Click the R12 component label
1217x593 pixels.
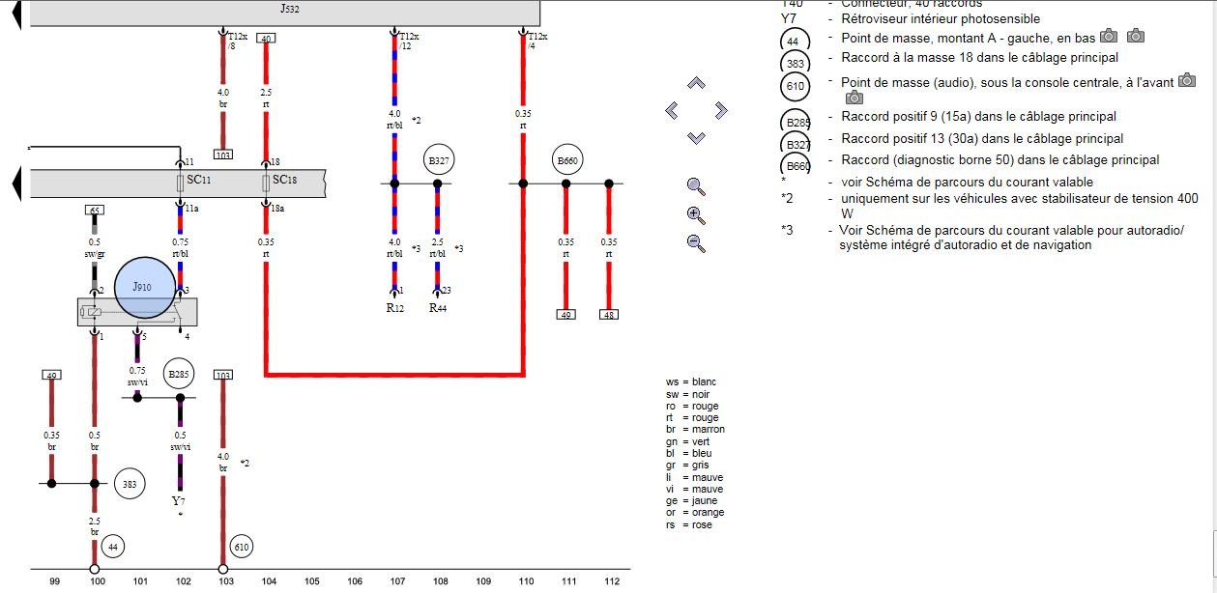[x=394, y=308]
